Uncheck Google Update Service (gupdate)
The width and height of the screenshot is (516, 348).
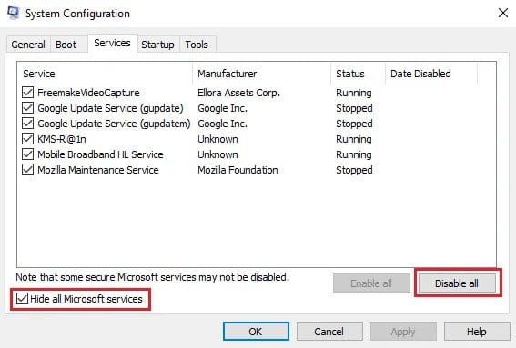(x=27, y=108)
